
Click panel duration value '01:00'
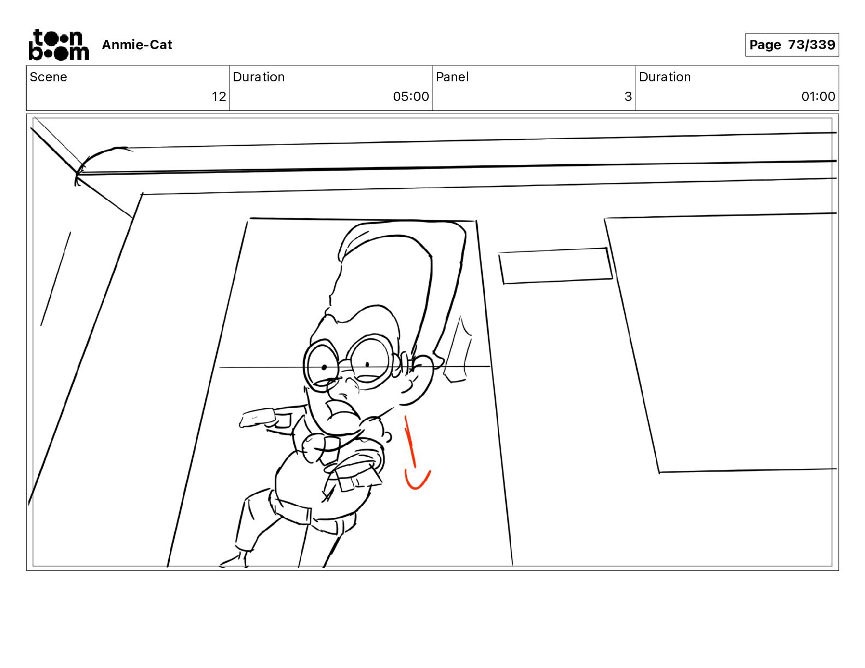[x=818, y=97]
